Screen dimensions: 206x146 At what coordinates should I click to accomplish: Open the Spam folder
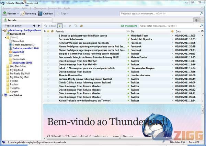[16, 52]
